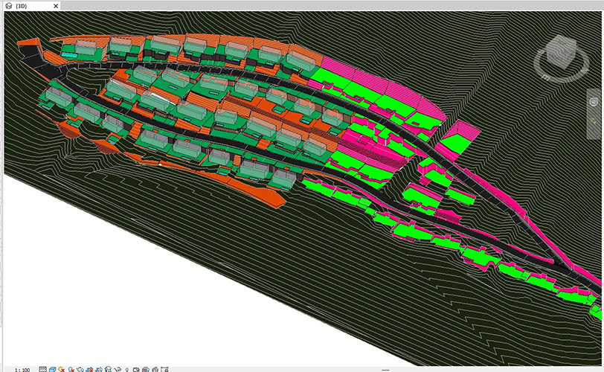Toggle the Shadows off icon
604x372 pixels.
(x=71, y=370)
